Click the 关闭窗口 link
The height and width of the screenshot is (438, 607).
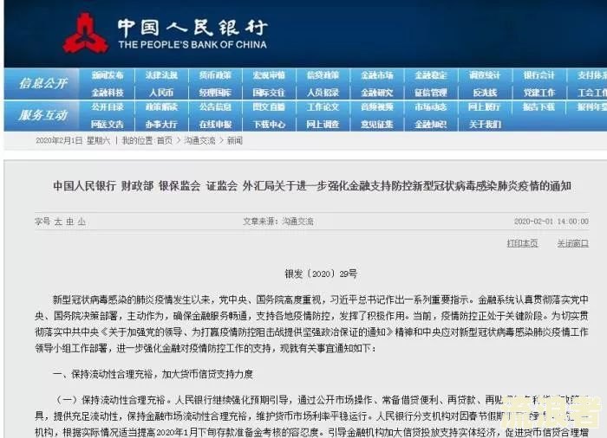click(573, 243)
